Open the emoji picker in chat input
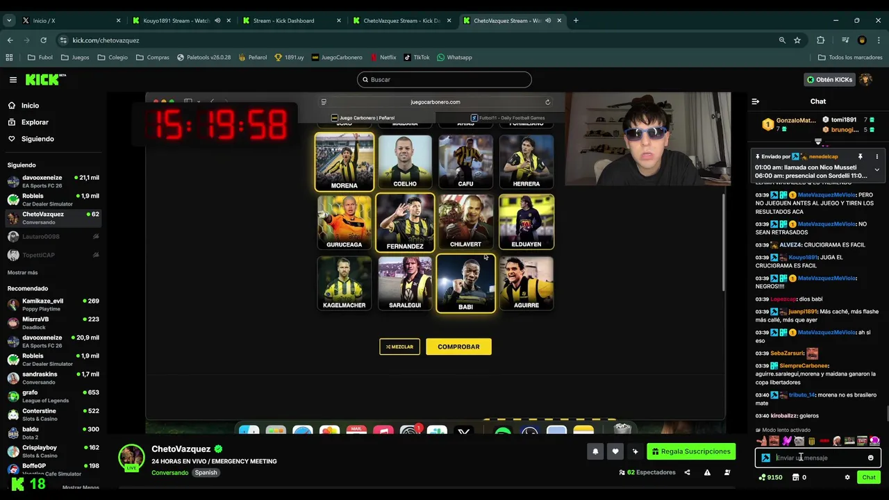Image resolution: width=889 pixels, height=500 pixels. point(870,458)
